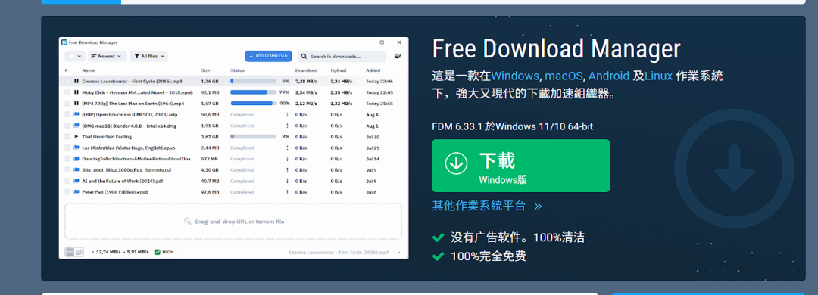Open the folder icon for Peter Pan (1904 Edition)
The height and width of the screenshot is (295, 818).
(x=76, y=192)
